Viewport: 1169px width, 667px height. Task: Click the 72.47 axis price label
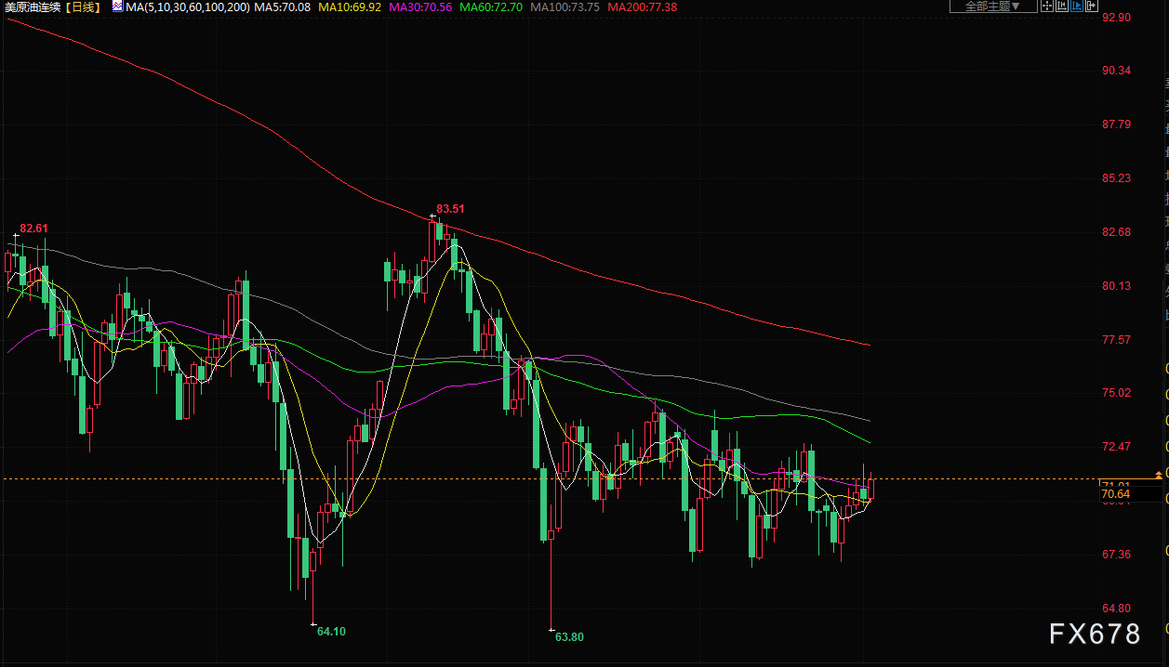[1115, 447]
